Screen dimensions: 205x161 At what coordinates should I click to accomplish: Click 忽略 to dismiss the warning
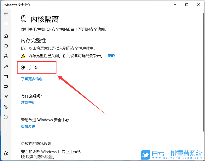[x=111, y=56]
